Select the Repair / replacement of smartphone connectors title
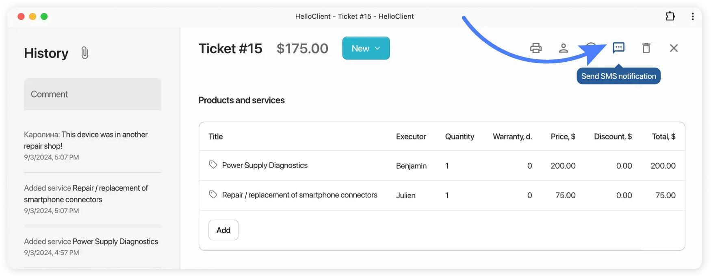 click(x=299, y=195)
